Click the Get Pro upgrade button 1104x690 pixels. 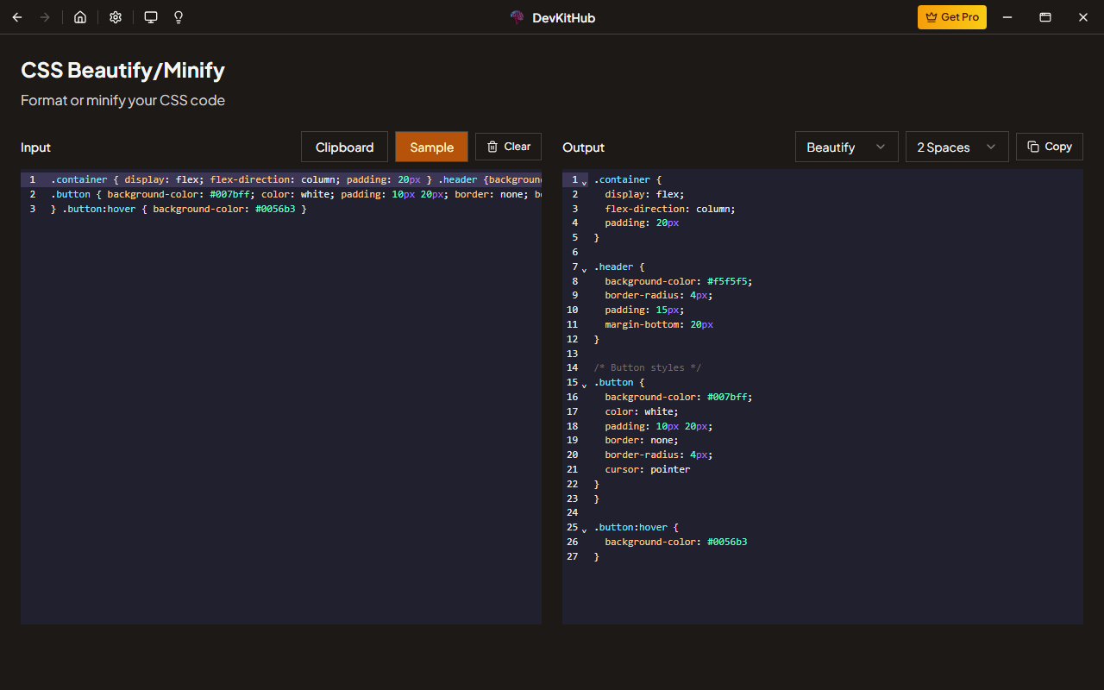click(952, 17)
